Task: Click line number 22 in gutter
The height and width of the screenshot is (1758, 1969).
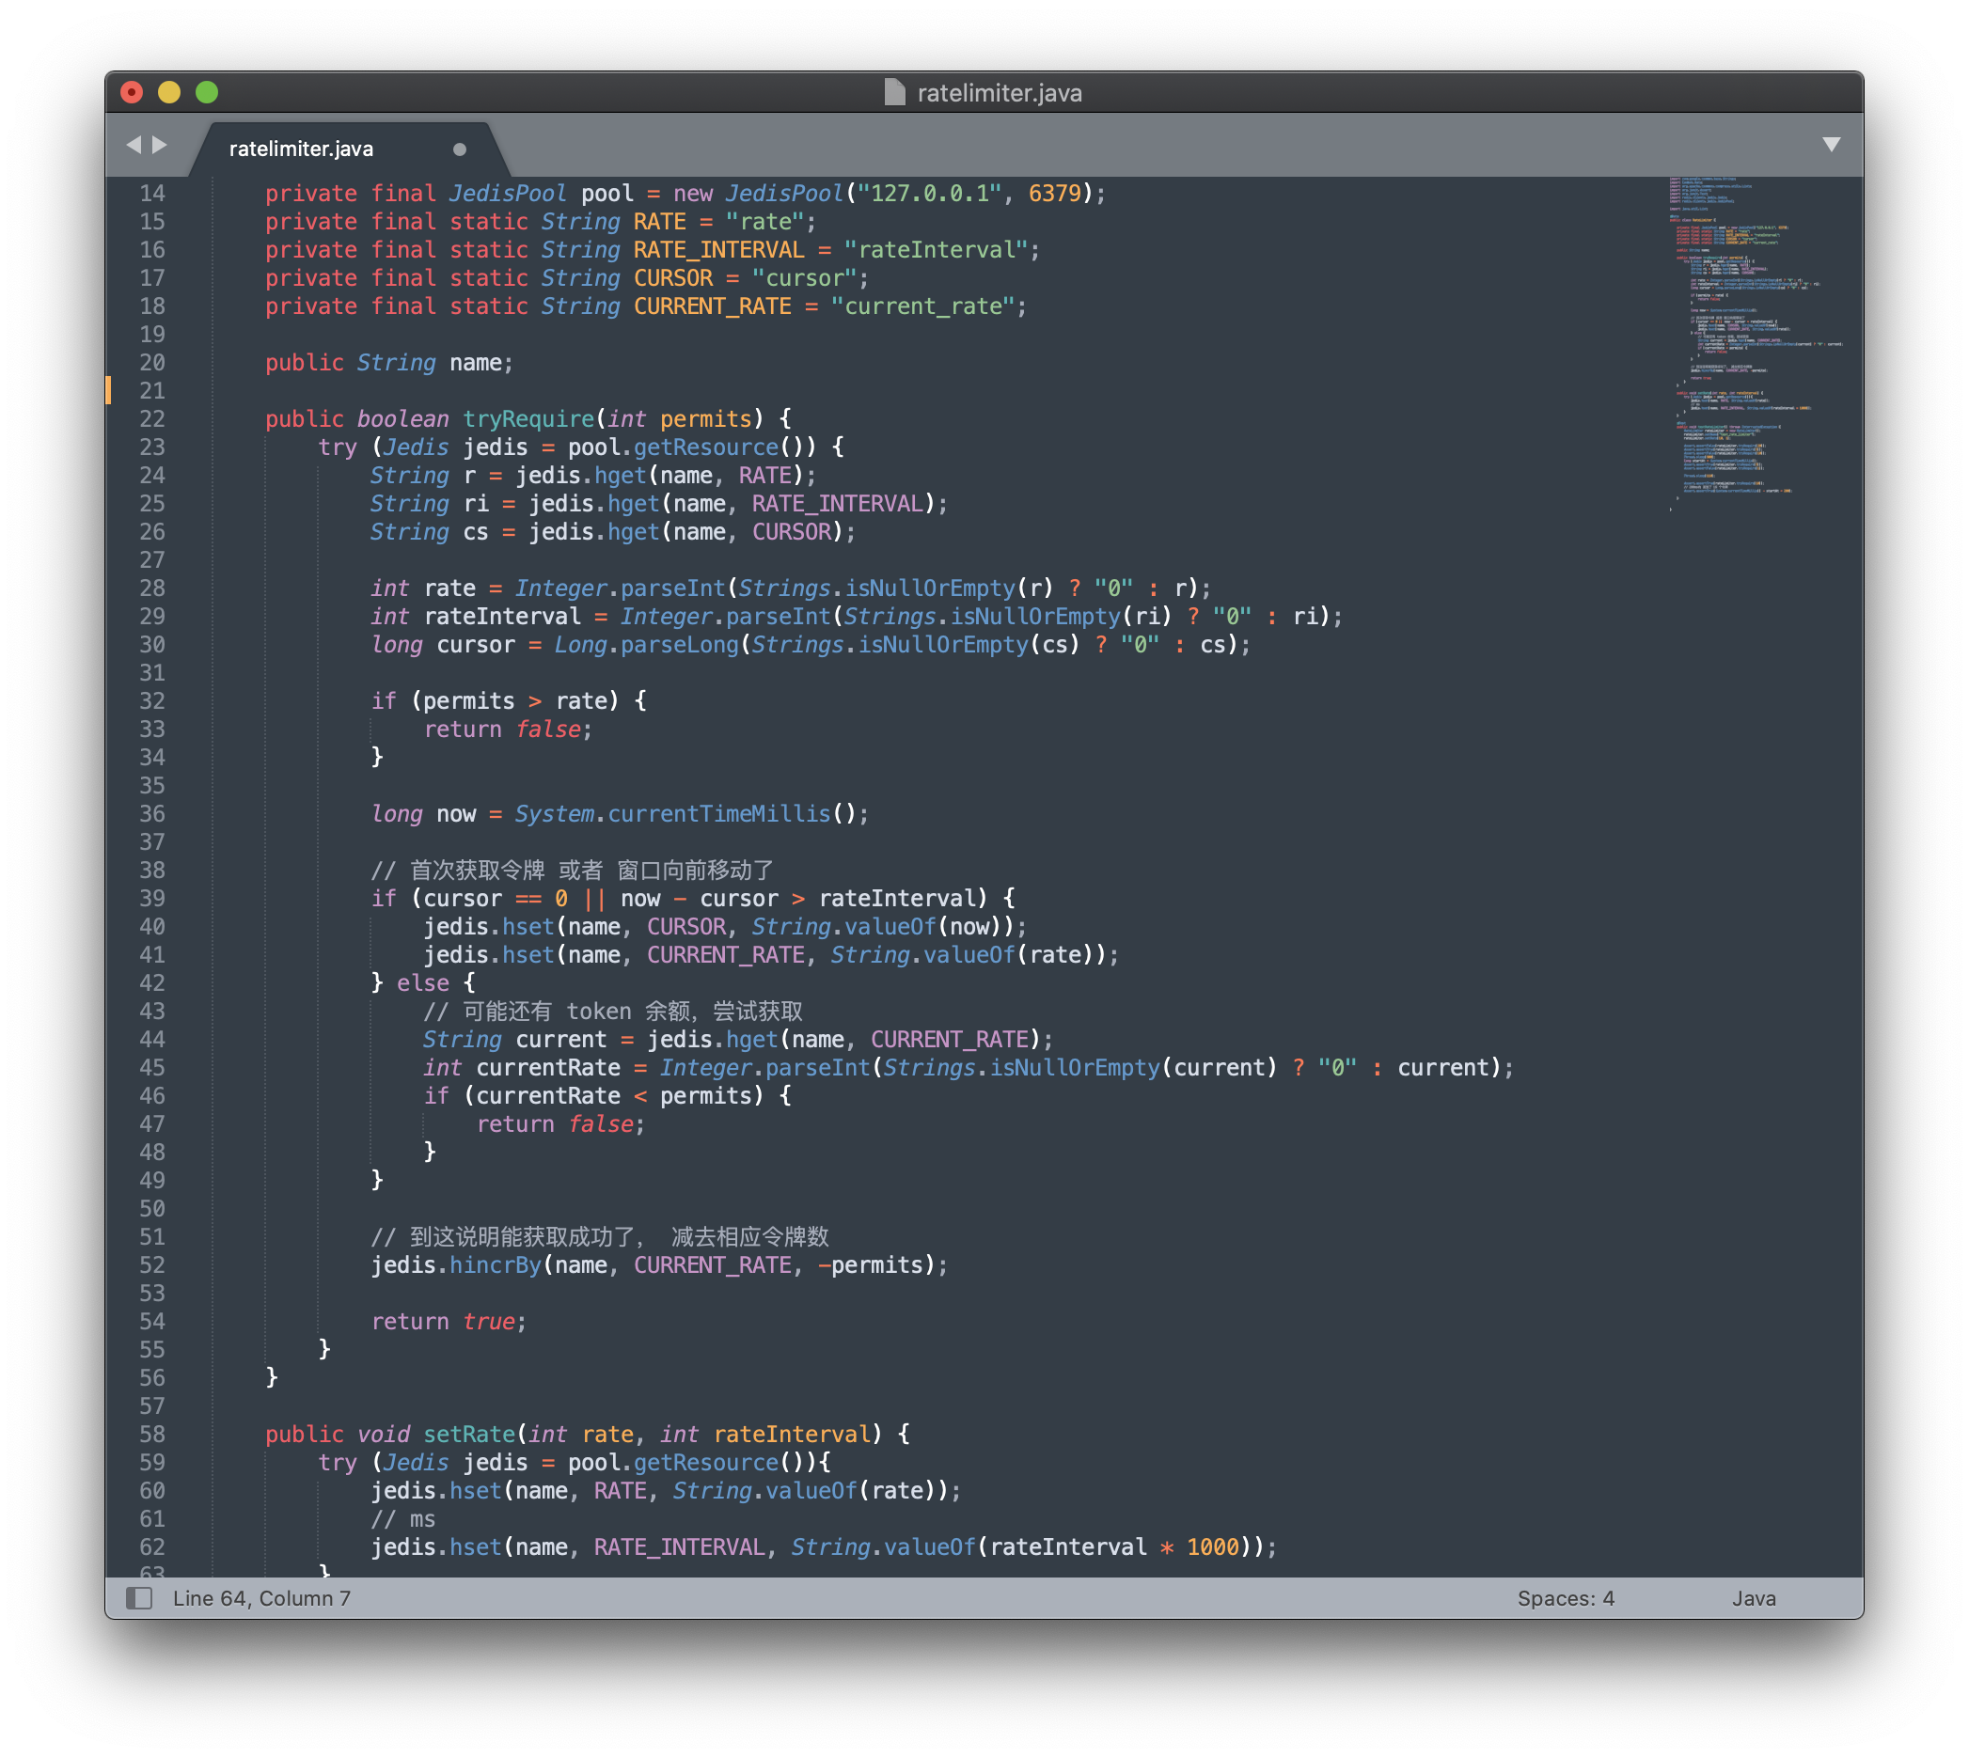Action: (152, 419)
